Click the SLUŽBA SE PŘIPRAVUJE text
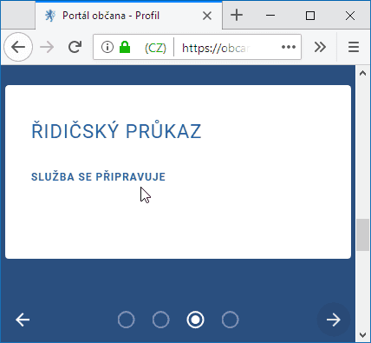371x343 pixels. 98,176
